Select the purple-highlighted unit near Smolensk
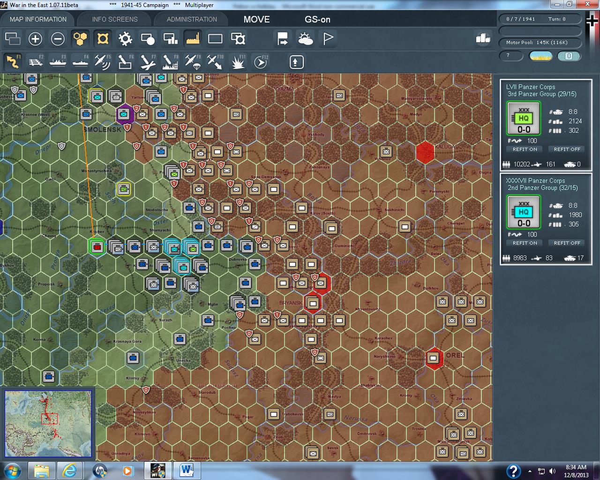Image resolution: width=600 pixels, height=480 pixels. pyautogui.click(x=125, y=114)
